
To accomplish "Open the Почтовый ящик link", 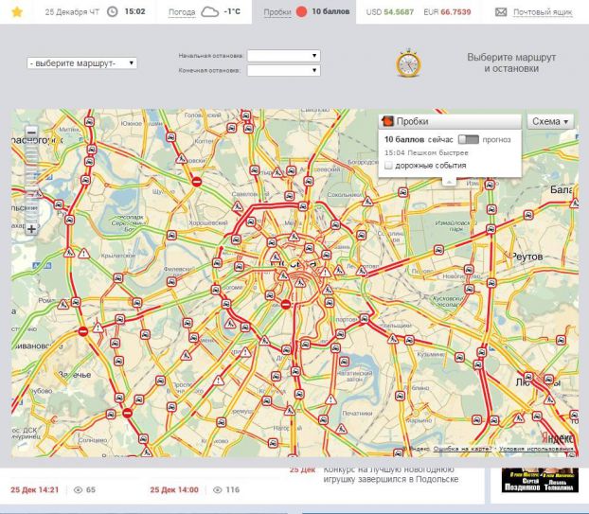I will point(543,12).
